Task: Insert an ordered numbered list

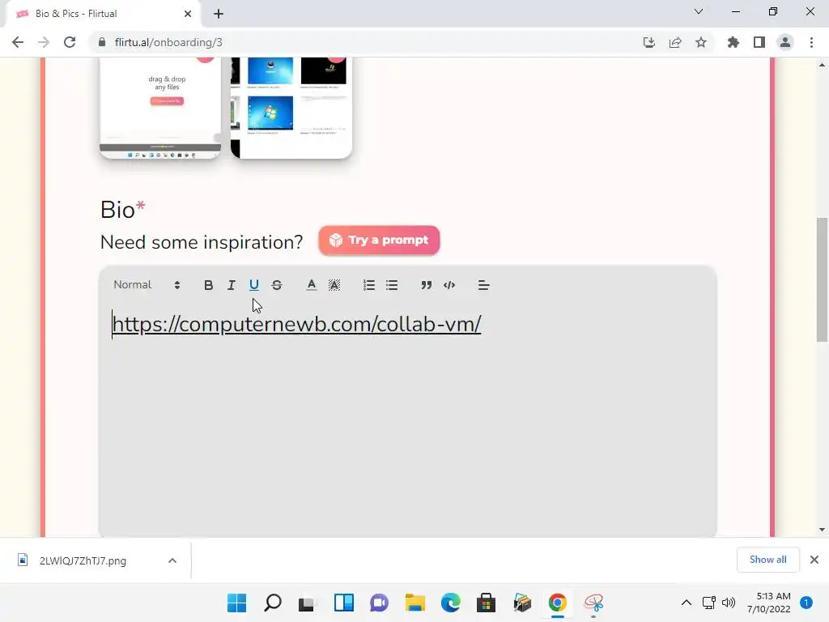Action: click(369, 285)
